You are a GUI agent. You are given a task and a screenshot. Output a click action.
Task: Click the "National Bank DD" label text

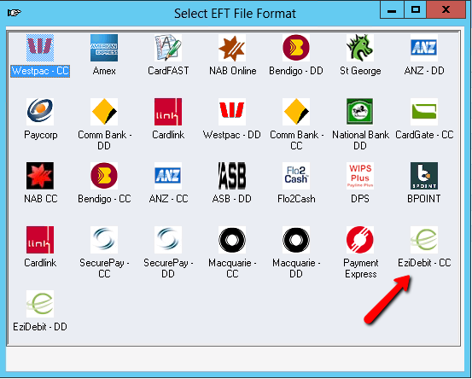[360, 140]
